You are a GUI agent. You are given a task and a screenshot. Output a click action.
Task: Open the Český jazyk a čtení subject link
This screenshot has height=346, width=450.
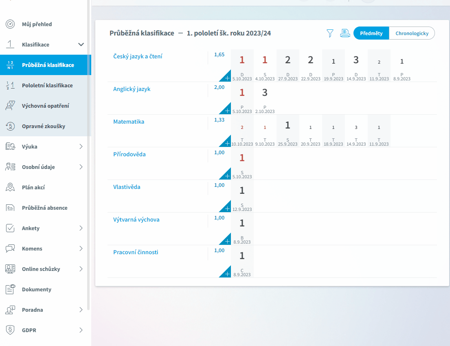138,56
